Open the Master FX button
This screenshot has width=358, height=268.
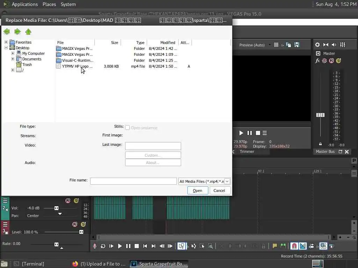[x=317, y=61]
